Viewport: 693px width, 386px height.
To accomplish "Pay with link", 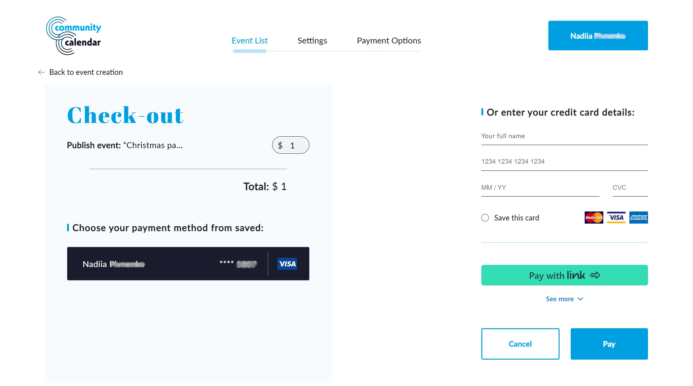I will click(564, 275).
